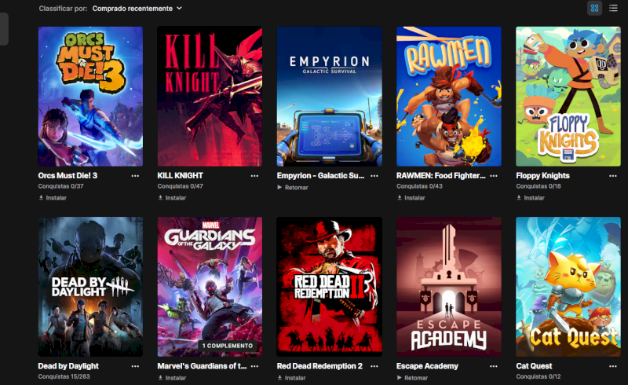This screenshot has width=628, height=385.
Task: Click the 'Marvel's Guardians of t...' title
Action: tap(202, 366)
